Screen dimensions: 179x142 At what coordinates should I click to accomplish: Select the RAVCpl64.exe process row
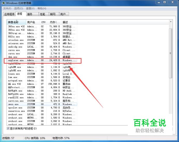(x=42, y=94)
